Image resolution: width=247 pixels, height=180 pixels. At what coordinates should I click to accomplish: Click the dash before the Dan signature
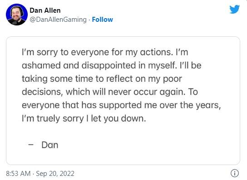coord(31,145)
